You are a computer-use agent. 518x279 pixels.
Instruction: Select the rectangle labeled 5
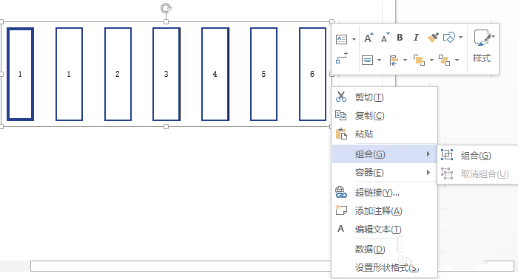(x=263, y=74)
